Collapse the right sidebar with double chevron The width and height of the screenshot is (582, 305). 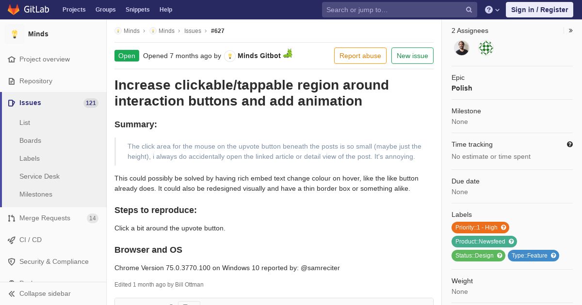pos(571,30)
